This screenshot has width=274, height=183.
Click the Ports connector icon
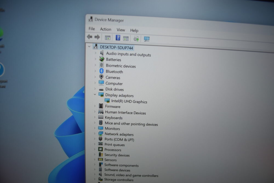(101, 139)
